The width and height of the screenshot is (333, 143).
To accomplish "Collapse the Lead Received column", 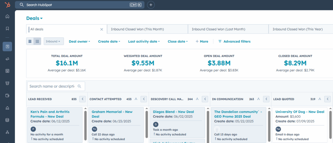I will point(82,99).
